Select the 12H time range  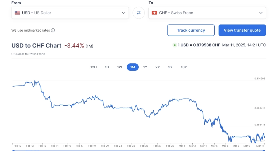[94, 67]
